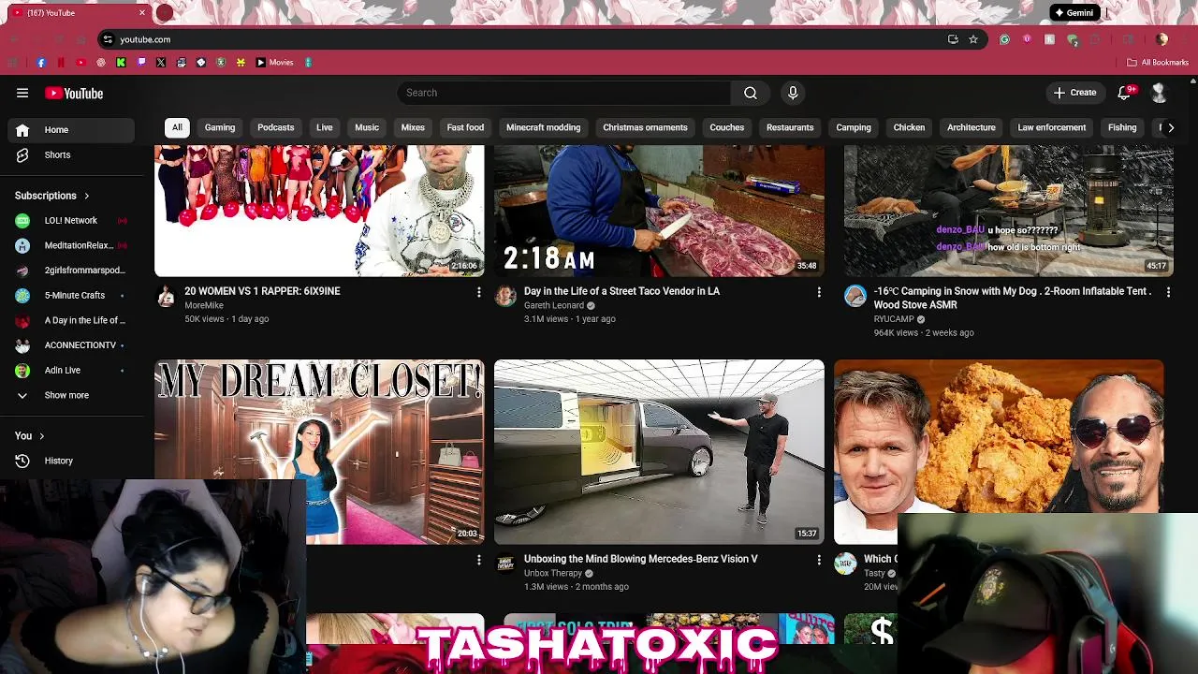Open options for 20 WOMEN VS 1 RAPPER
The height and width of the screenshot is (674, 1198).
[478, 292]
